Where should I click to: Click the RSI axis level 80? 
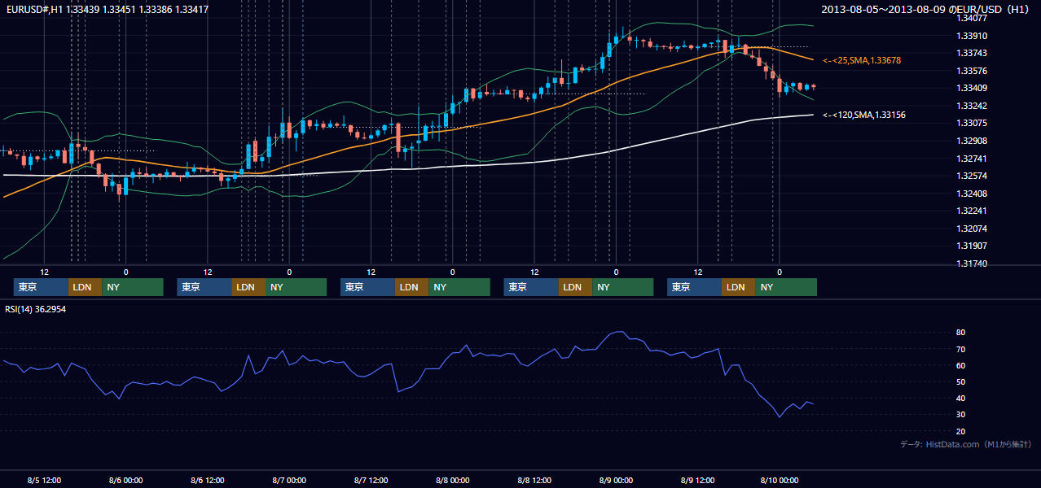[x=960, y=333]
